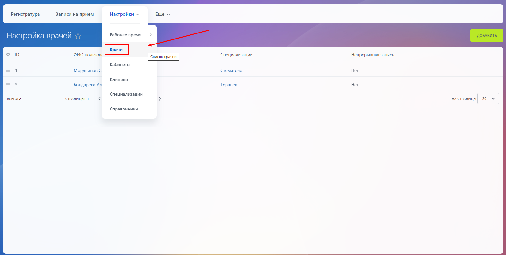506x255 pixels.
Task: Go to the next page arrow
Action: pyautogui.click(x=160, y=99)
